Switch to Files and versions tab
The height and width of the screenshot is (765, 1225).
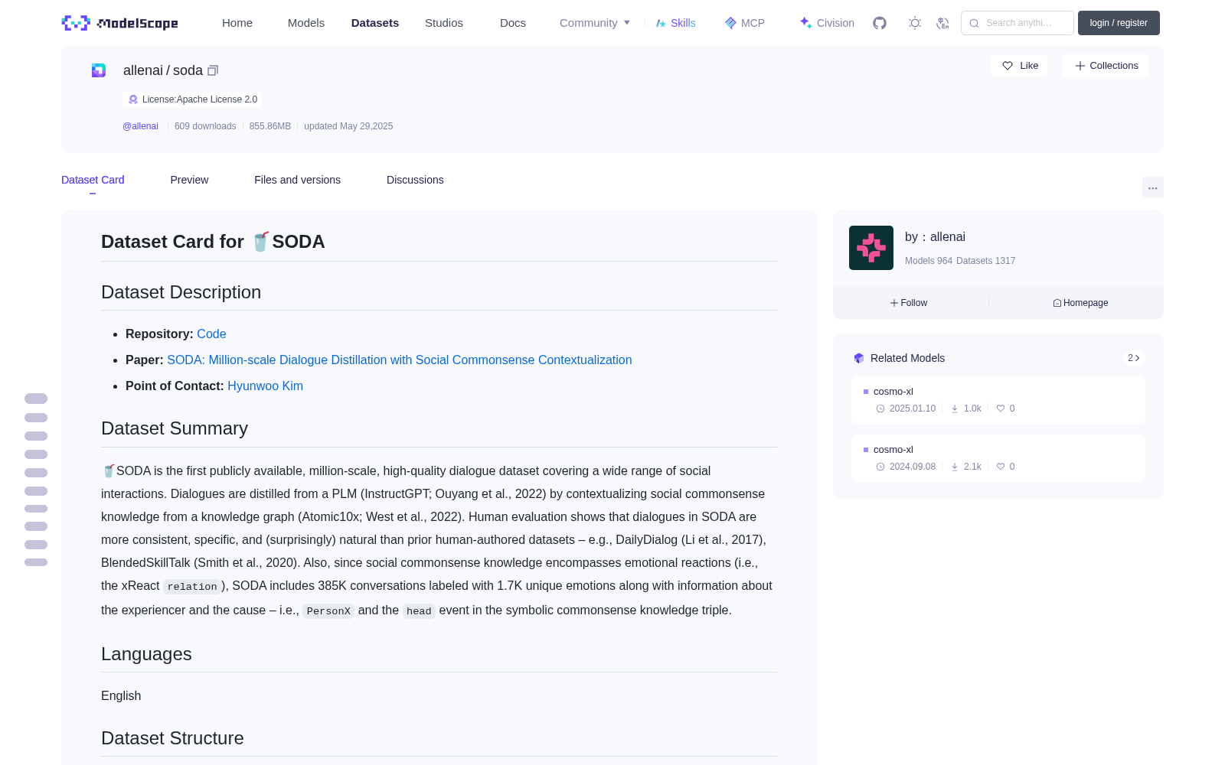(297, 180)
